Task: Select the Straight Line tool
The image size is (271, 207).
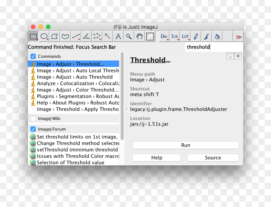Action: [x=76, y=37]
